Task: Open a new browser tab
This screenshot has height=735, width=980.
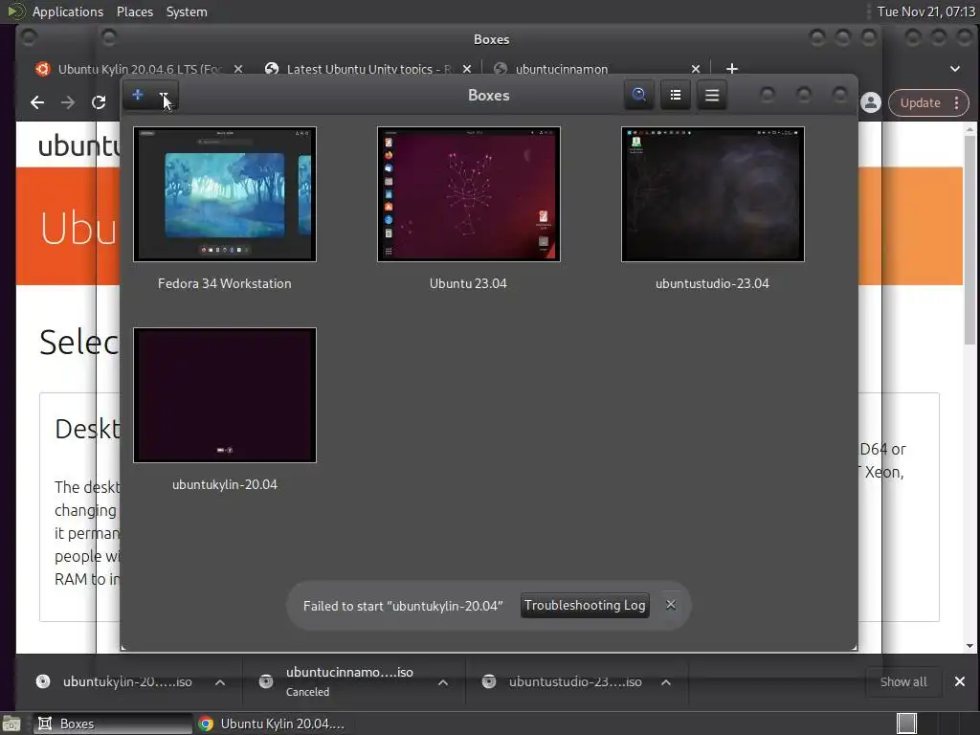Action: (732, 69)
